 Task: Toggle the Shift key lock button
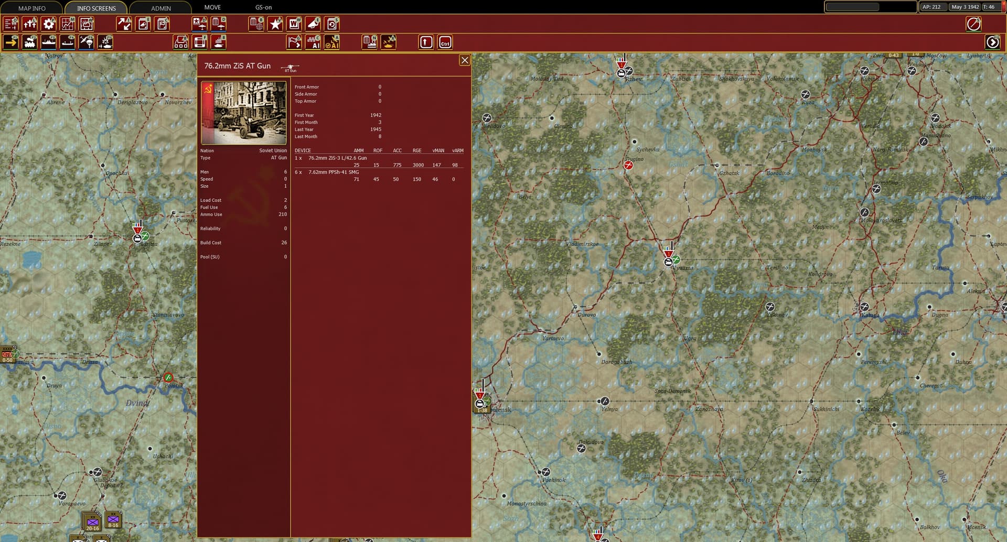(x=426, y=42)
